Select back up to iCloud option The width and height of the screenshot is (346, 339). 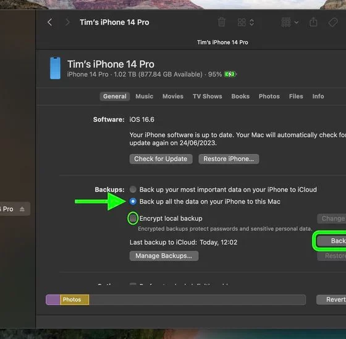(133, 189)
